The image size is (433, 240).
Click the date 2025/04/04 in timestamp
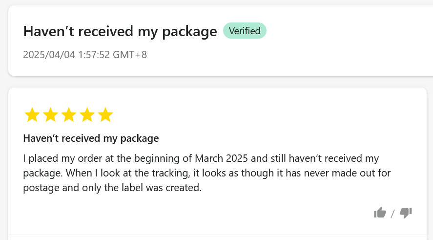tap(49, 54)
